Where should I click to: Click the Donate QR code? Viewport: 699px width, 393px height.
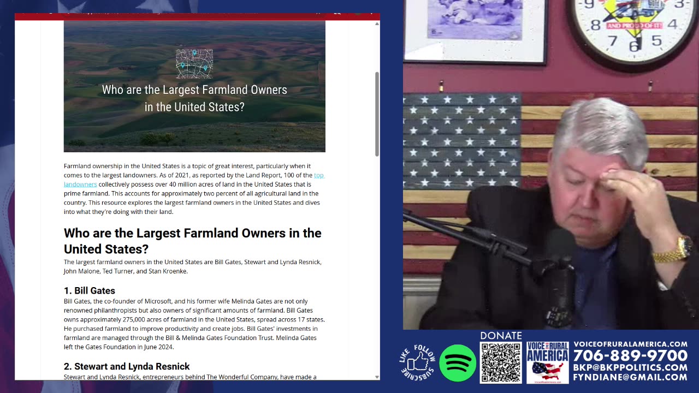501,363
